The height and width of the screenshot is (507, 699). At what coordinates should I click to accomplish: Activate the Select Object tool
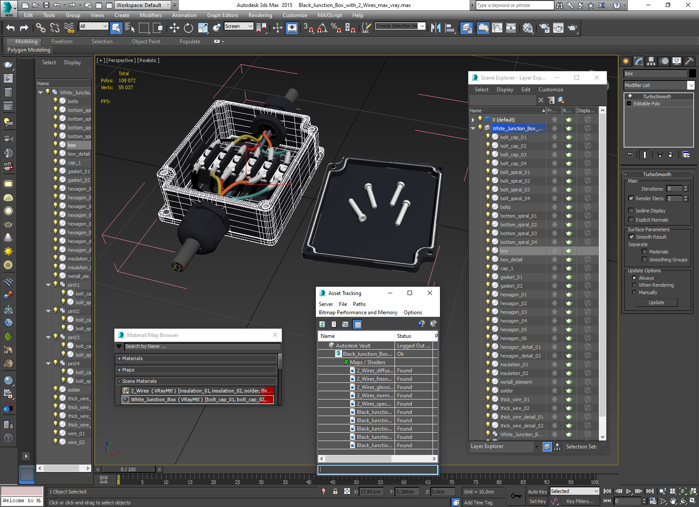pos(116,28)
